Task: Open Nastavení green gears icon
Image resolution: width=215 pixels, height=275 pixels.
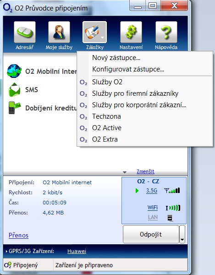Action: [x=131, y=32]
